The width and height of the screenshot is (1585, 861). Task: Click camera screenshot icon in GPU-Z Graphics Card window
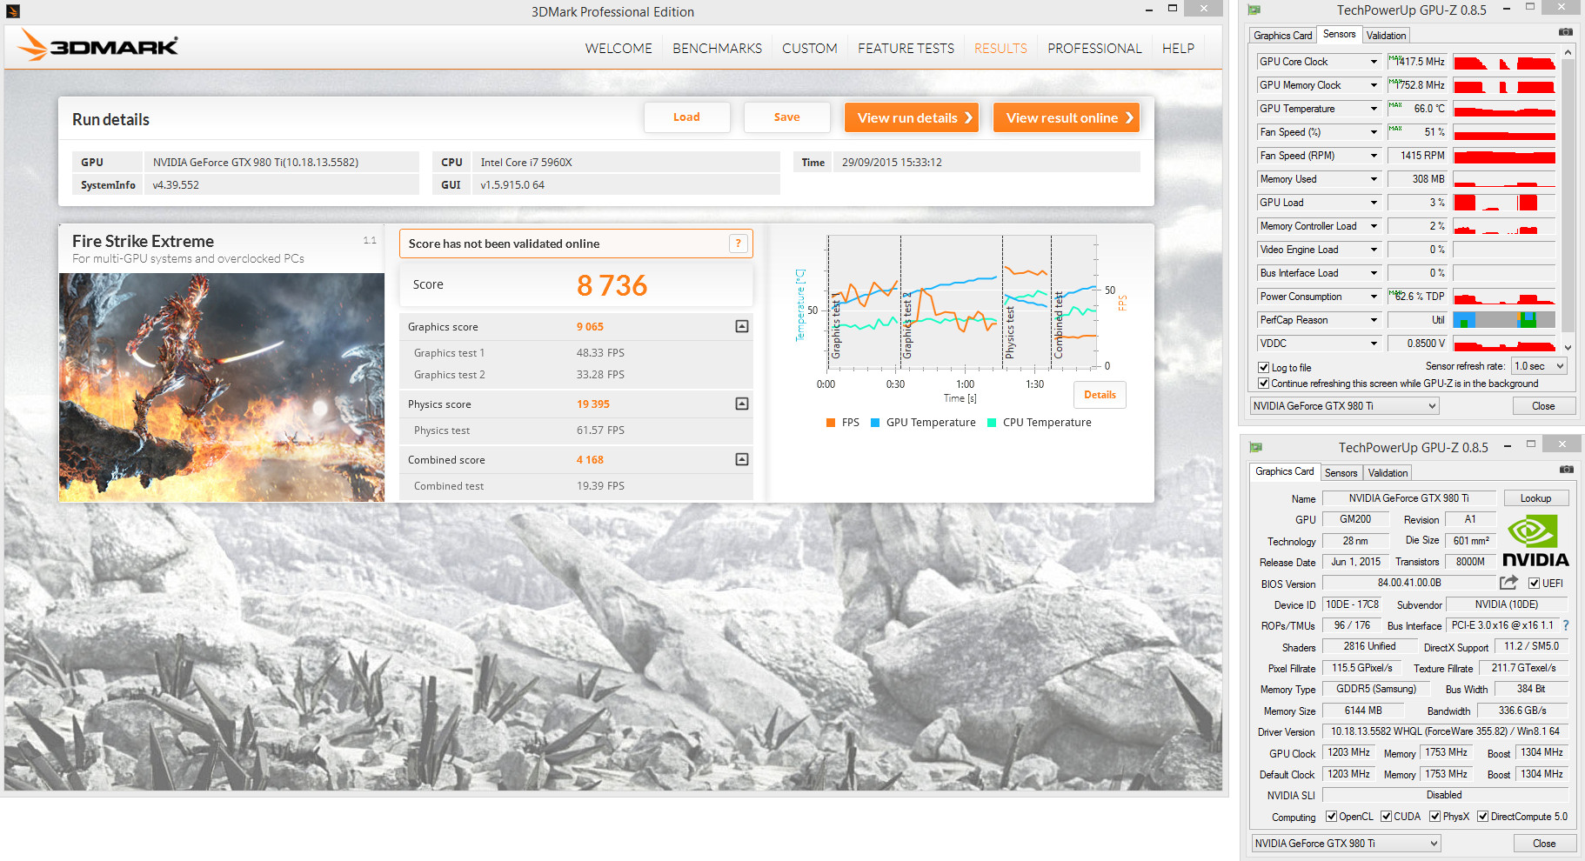(x=1566, y=470)
